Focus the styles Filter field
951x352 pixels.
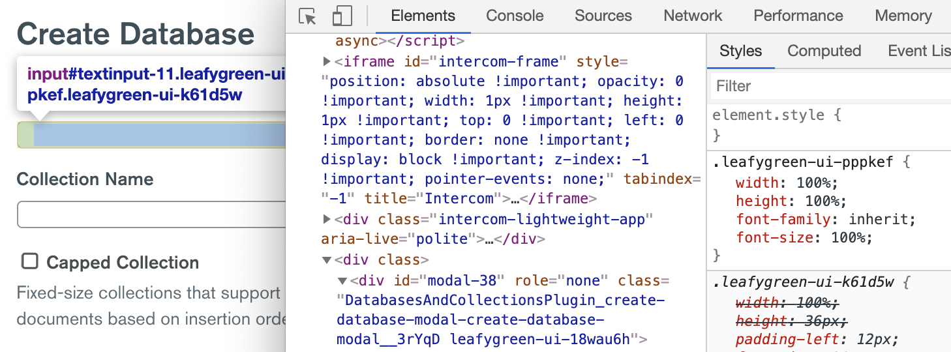point(830,86)
